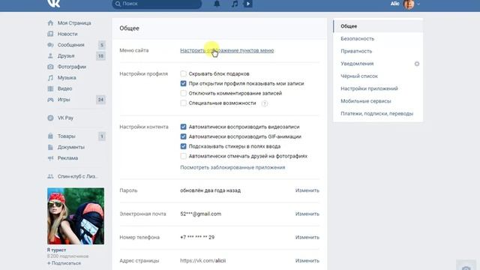Click the user name Alic in header
Image resolution: width=480 pixels, height=270 pixels.
pyautogui.click(x=395, y=4)
